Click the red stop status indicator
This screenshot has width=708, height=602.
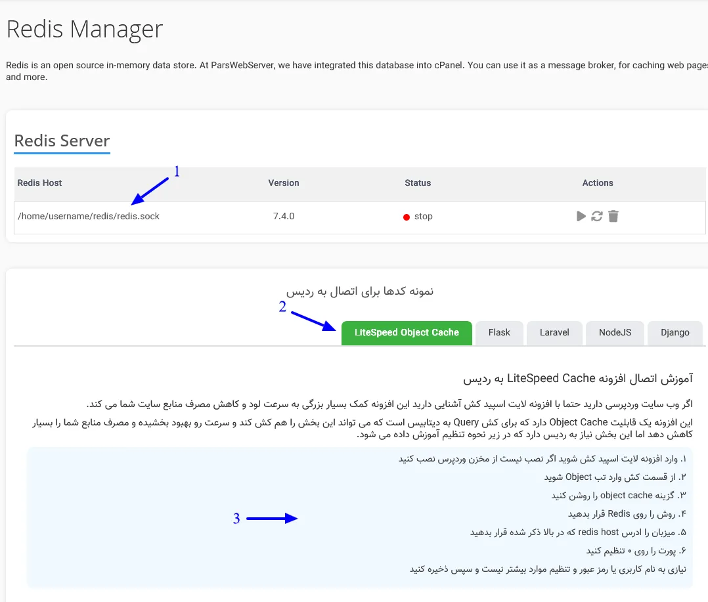(x=408, y=217)
